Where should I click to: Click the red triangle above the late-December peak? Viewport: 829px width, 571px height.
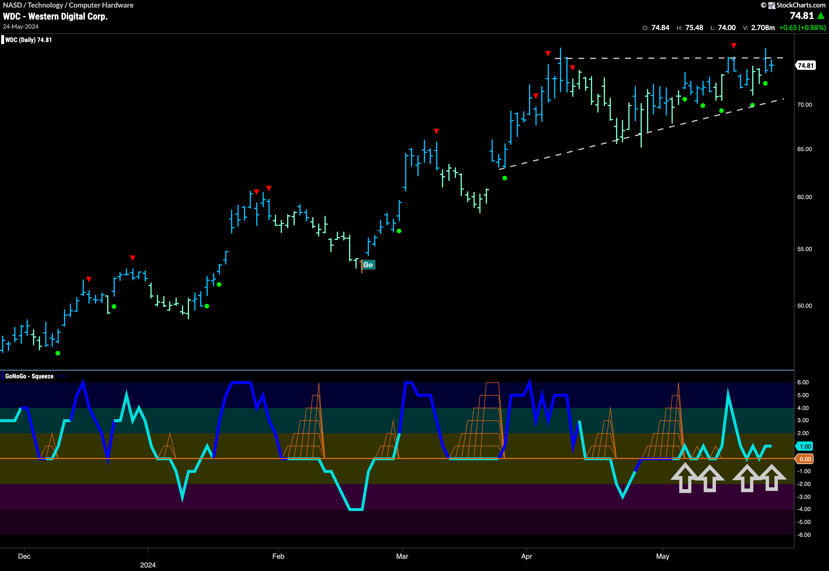click(x=133, y=258)
